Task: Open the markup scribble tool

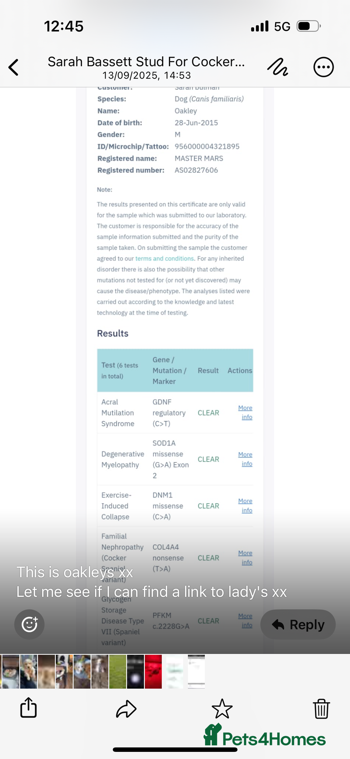Action: tap(277, 67)
